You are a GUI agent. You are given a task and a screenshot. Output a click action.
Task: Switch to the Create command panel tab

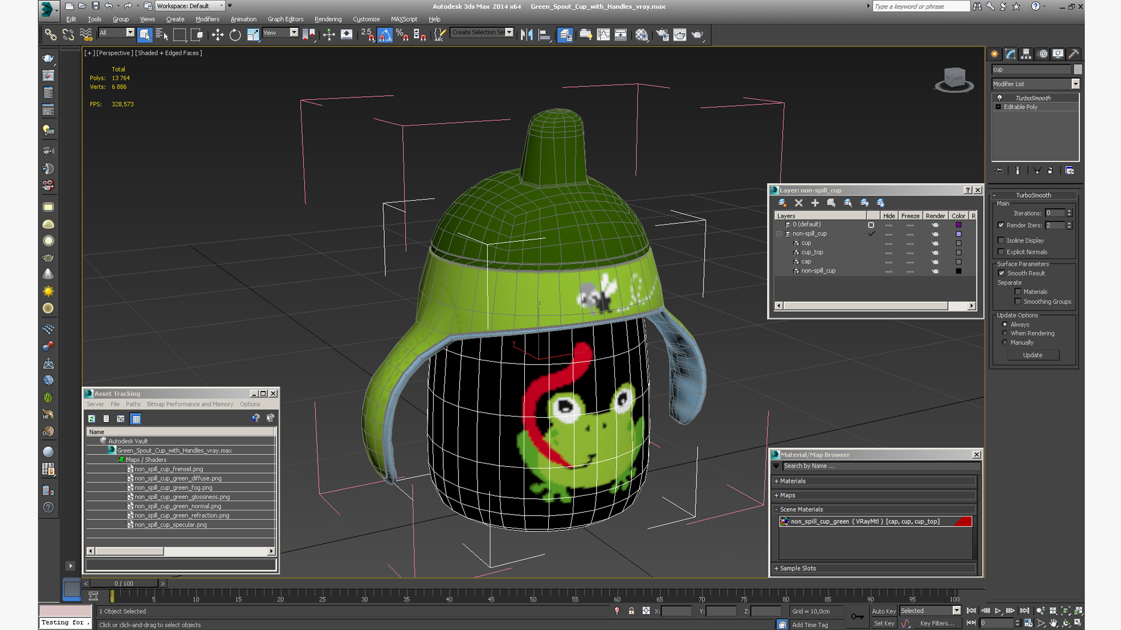point(995,54)
